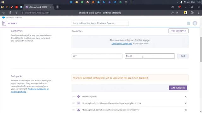The image size is (202, 113).
Task: Click the volume icon in system tray
Action: click(188, 2)
